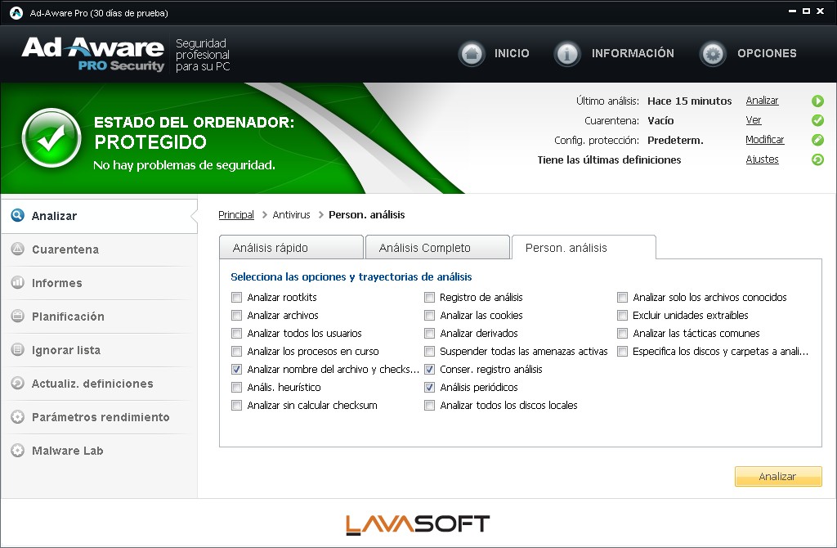
Task: Open Ignorar lista in sidebar
Action: [x=99, y=350]
